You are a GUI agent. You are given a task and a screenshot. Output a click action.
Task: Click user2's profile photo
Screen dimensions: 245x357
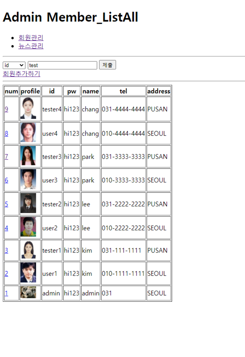click(28, 227)
